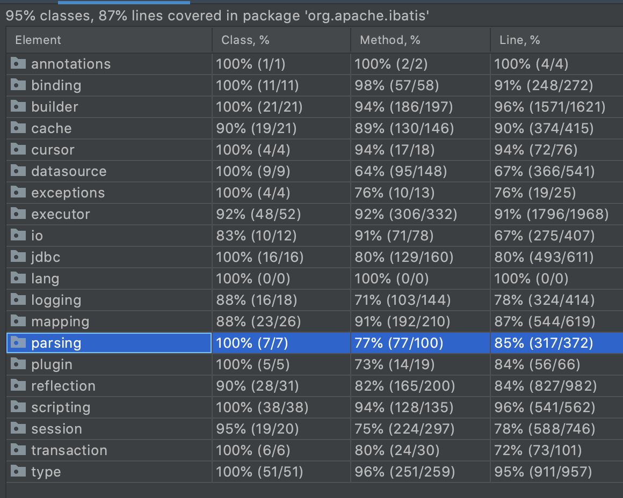Image resolution: width=623 pixels, height=498 pixels.
Task: Sort by the Element column header
Action: coord(38,40)
